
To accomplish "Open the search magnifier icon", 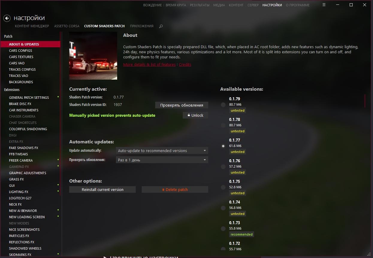I will tap(161, 26).
